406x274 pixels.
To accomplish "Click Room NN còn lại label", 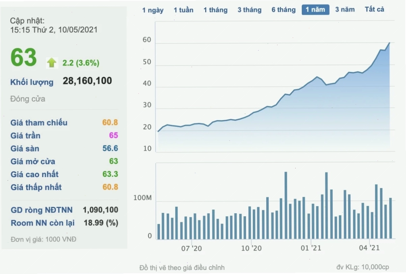I will pos(43,223).
